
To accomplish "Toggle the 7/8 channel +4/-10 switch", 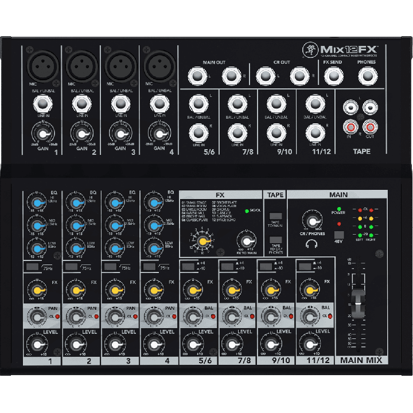I will 227,266.
